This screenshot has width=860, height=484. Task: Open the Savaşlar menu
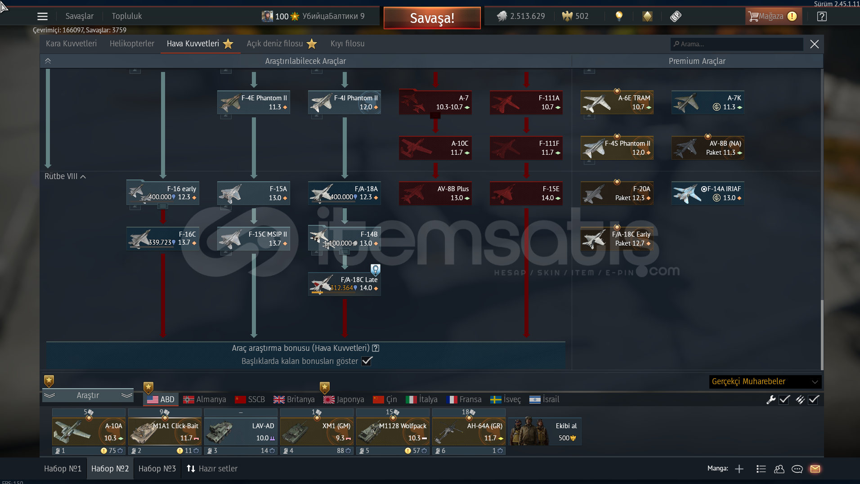point(80,16)
